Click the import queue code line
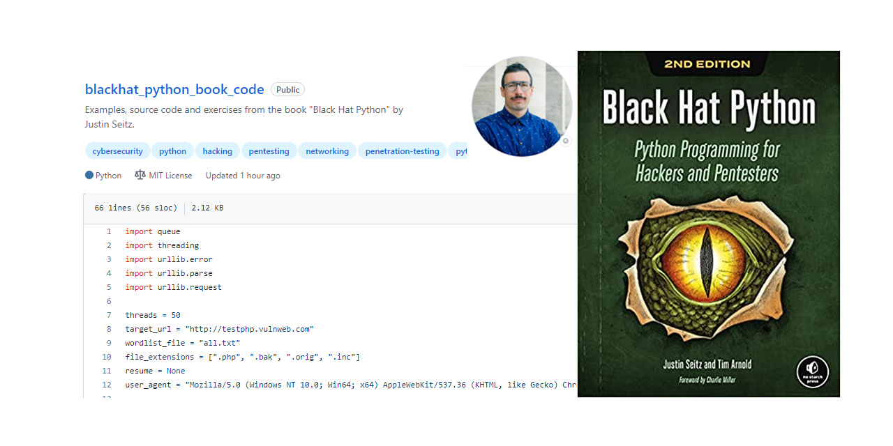893x446 pixels. [153, 231]
